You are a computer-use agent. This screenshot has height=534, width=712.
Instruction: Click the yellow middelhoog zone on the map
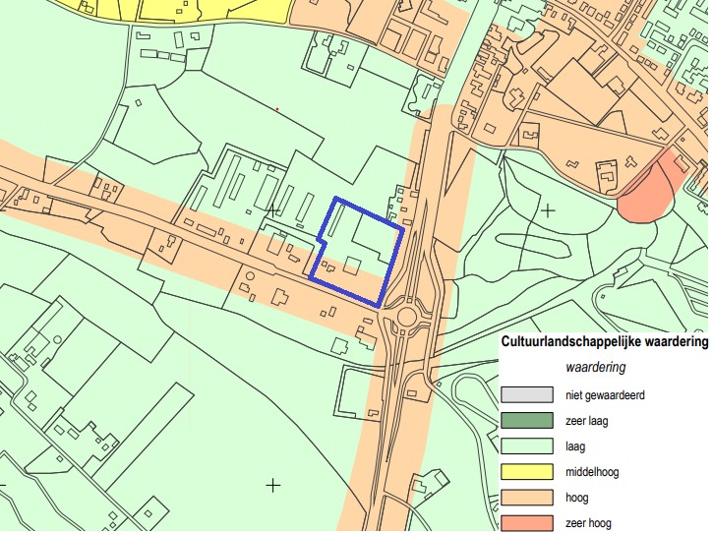[x=197, y=12]
